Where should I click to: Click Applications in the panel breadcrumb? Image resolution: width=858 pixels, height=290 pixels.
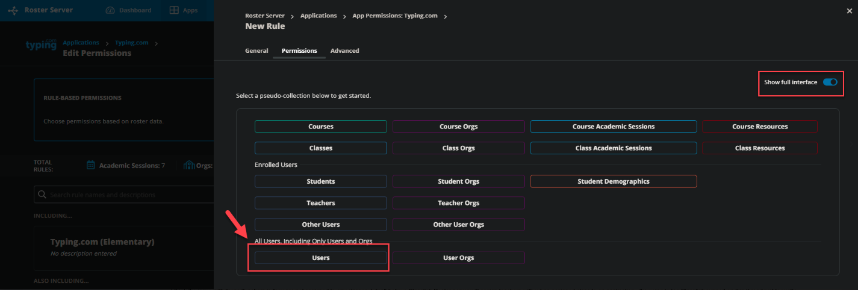[319, 16]
